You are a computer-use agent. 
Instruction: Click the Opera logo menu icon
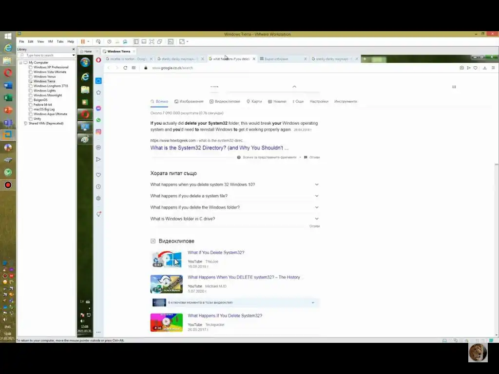pyautogui.click(x=98, y=60)
